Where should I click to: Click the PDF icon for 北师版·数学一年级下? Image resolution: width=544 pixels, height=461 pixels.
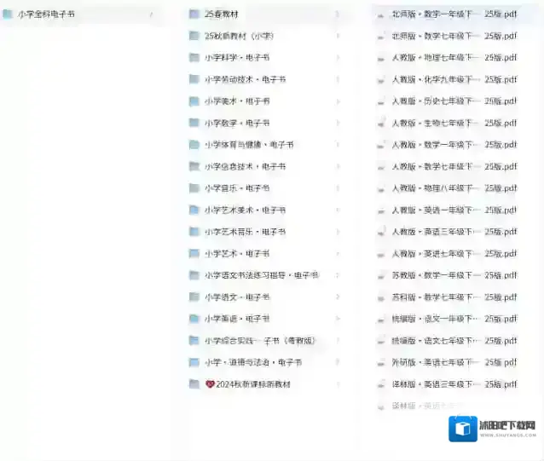point(381,14)
